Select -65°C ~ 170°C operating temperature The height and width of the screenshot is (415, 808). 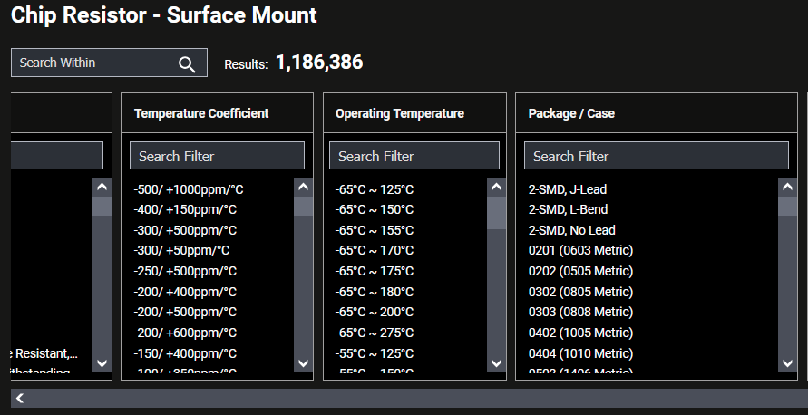point(375,250)
